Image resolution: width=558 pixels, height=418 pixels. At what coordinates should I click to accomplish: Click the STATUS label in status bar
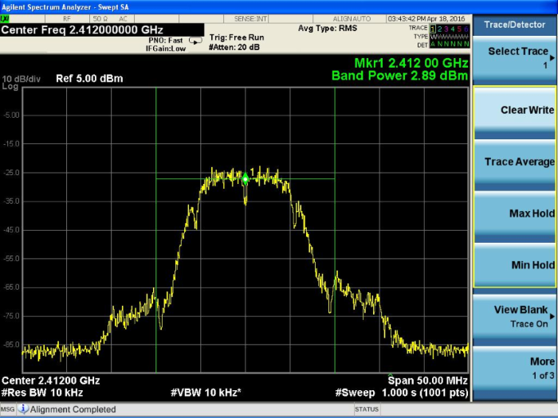click(367, 410)
